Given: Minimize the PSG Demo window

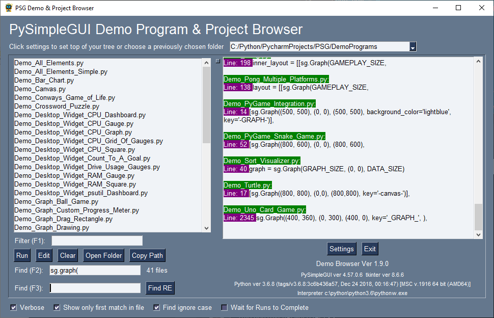Looking at the screenshot, I should click(x=435, y=8).
